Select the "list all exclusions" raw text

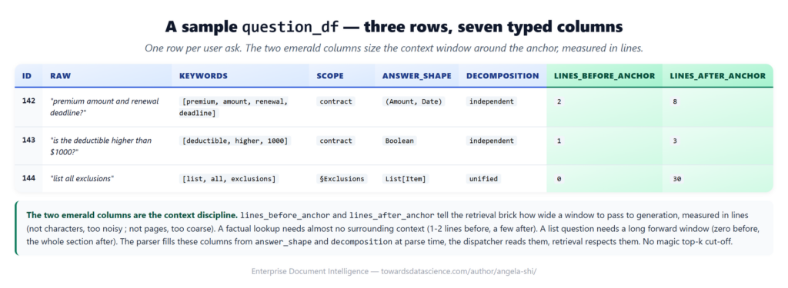(82, 178)
